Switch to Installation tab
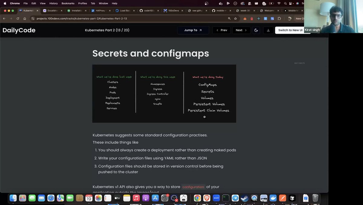 pyautogui.click(x=76, y=11)
